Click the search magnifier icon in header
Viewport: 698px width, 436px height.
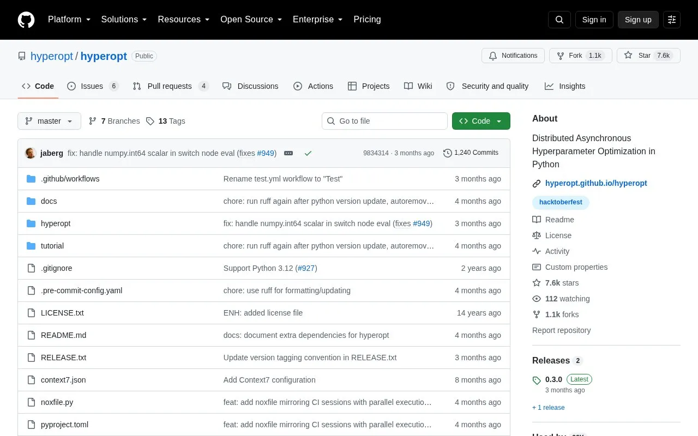click(559, 20)
